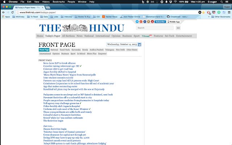Open the Json Parser Online bookmark
The height and width of the screenshot is (145, 232).
coord(130,17)
